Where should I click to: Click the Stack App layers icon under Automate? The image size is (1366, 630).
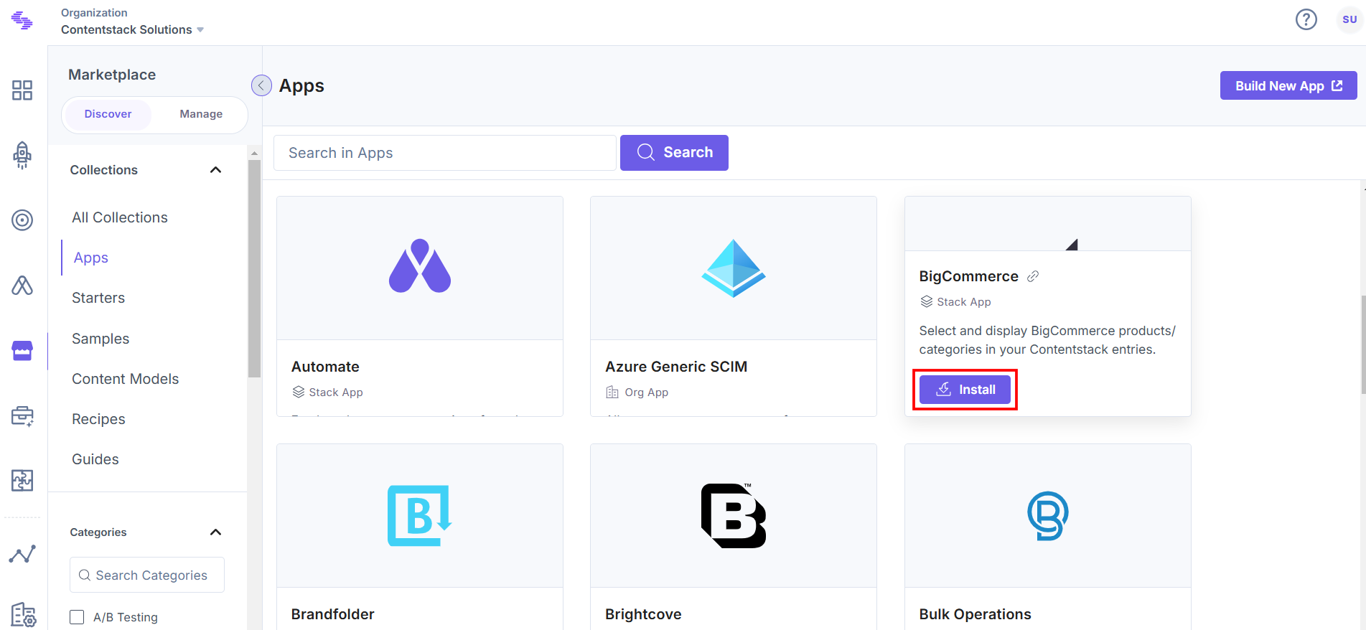coord(299,392)
